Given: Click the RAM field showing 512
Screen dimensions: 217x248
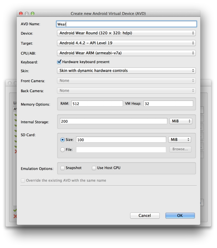Looking at the screenshot, I should coord(97,104).
